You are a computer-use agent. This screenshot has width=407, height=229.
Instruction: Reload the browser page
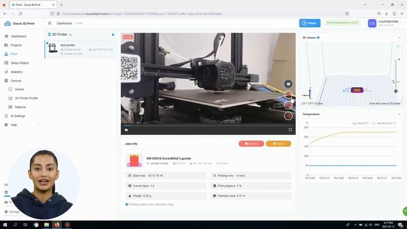pos(20,13)
